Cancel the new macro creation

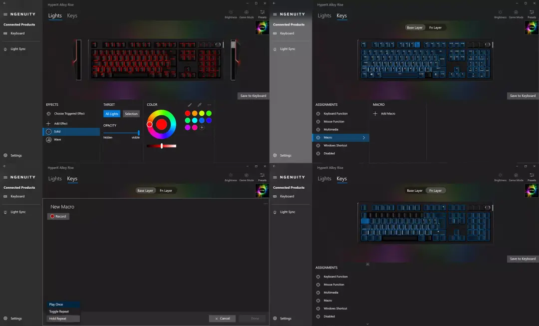click(222, 319)
